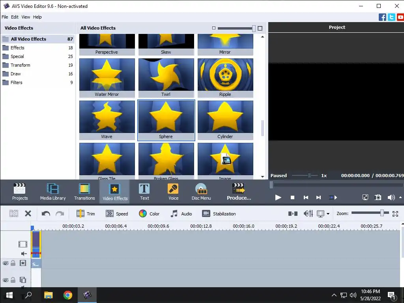Viewport: 404px width, 303px height.
Task: Take a snapshot of the preview
Action: click(378, 198)
